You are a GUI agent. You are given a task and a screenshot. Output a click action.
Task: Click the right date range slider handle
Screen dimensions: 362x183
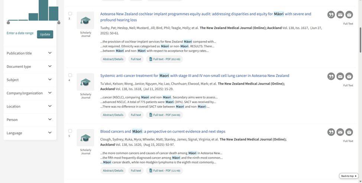pyautogui.click(x=59, y=23)
